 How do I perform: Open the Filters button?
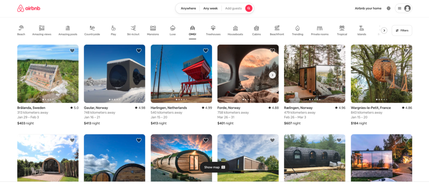pyautogui.click(x=402, y=31)
